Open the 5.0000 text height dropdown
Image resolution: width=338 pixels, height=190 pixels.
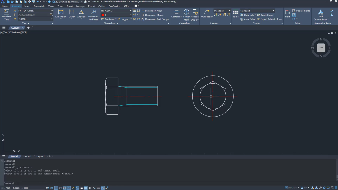[52, 19]
